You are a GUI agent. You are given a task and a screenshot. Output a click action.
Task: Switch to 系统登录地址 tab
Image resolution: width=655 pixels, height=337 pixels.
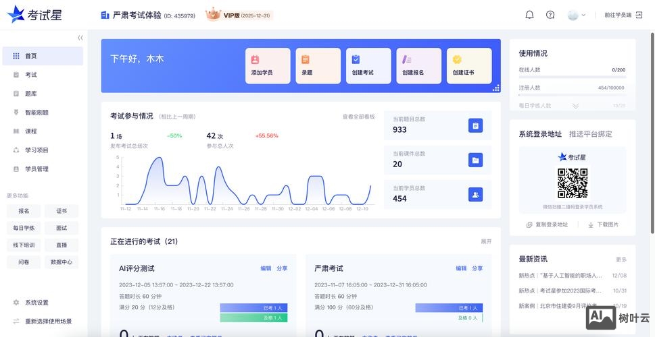540,134
